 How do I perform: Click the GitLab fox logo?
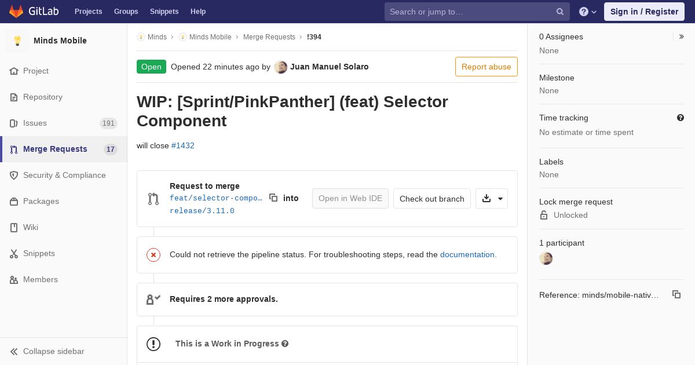[x=16, y=12]
